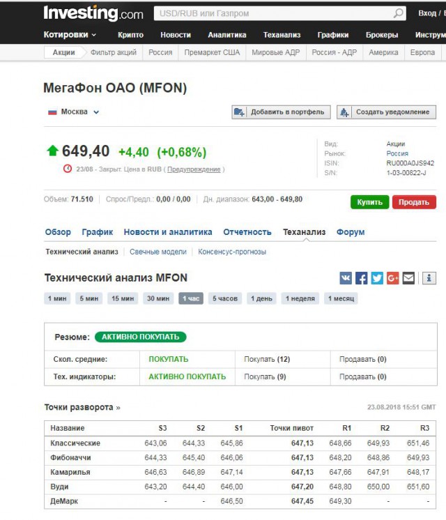
Task: Click Создать уведомление button
Action: tap(386, 112)
